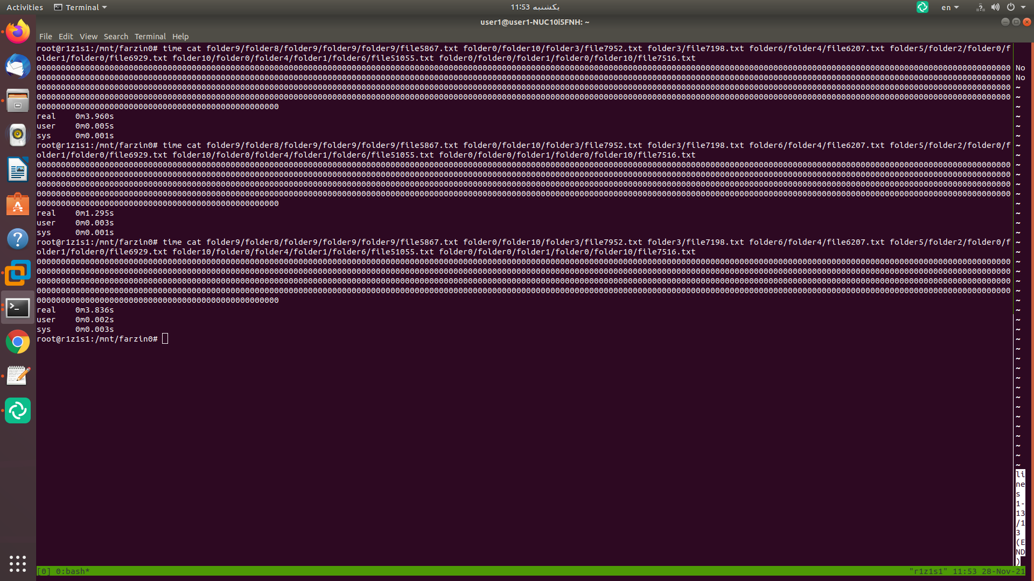Open Rhythmbox music player icon
The height and width of the screenshot is (581, 1034).
[18, 135]
